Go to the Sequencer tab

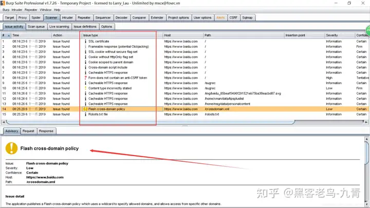103,17
